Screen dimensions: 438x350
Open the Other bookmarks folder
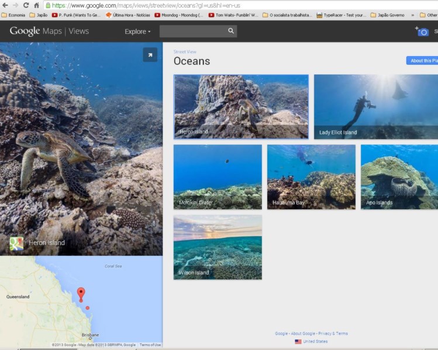tap(429, 15)
